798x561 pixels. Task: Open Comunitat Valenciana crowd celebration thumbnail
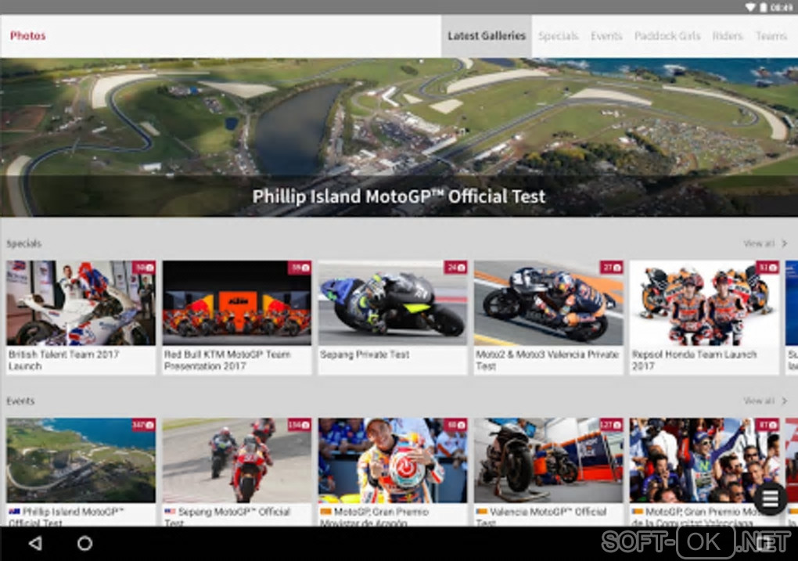[x=704, y=460]
